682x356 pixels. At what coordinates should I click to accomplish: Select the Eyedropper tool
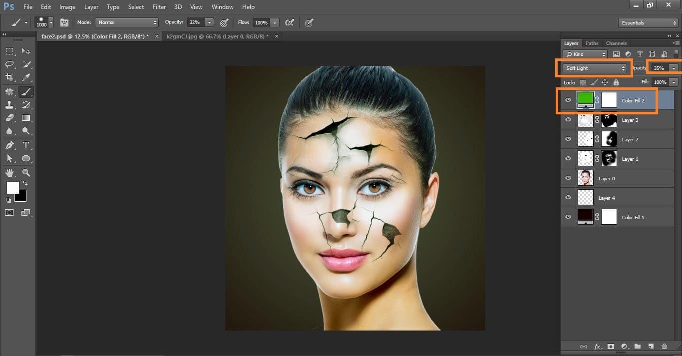point(26,77)
